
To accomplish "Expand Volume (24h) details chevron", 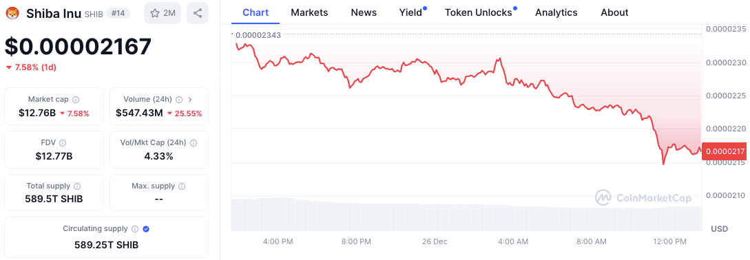I will click(190, 100).
